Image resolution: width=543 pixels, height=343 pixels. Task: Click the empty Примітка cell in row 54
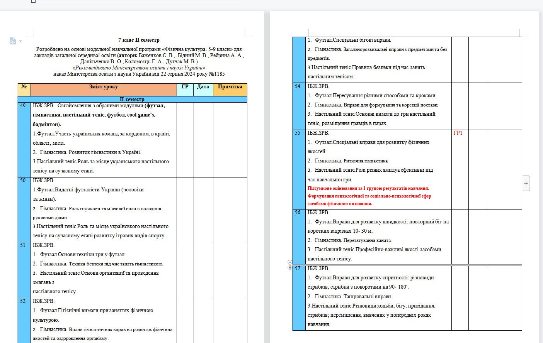pos(504,106)
